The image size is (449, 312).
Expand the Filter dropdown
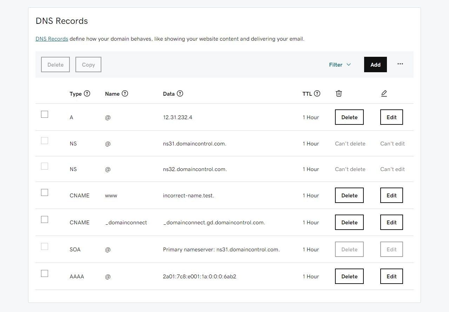[340, 65]
